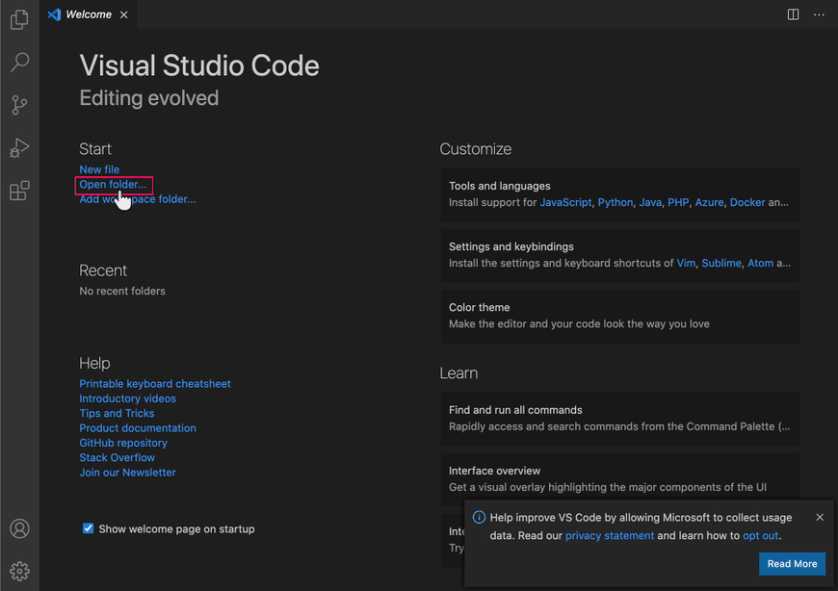The height and width of the screenshot is (591, 838).
Task: Open Find and run all commands card
Action: pyautogui.click(x=620, y=419)
